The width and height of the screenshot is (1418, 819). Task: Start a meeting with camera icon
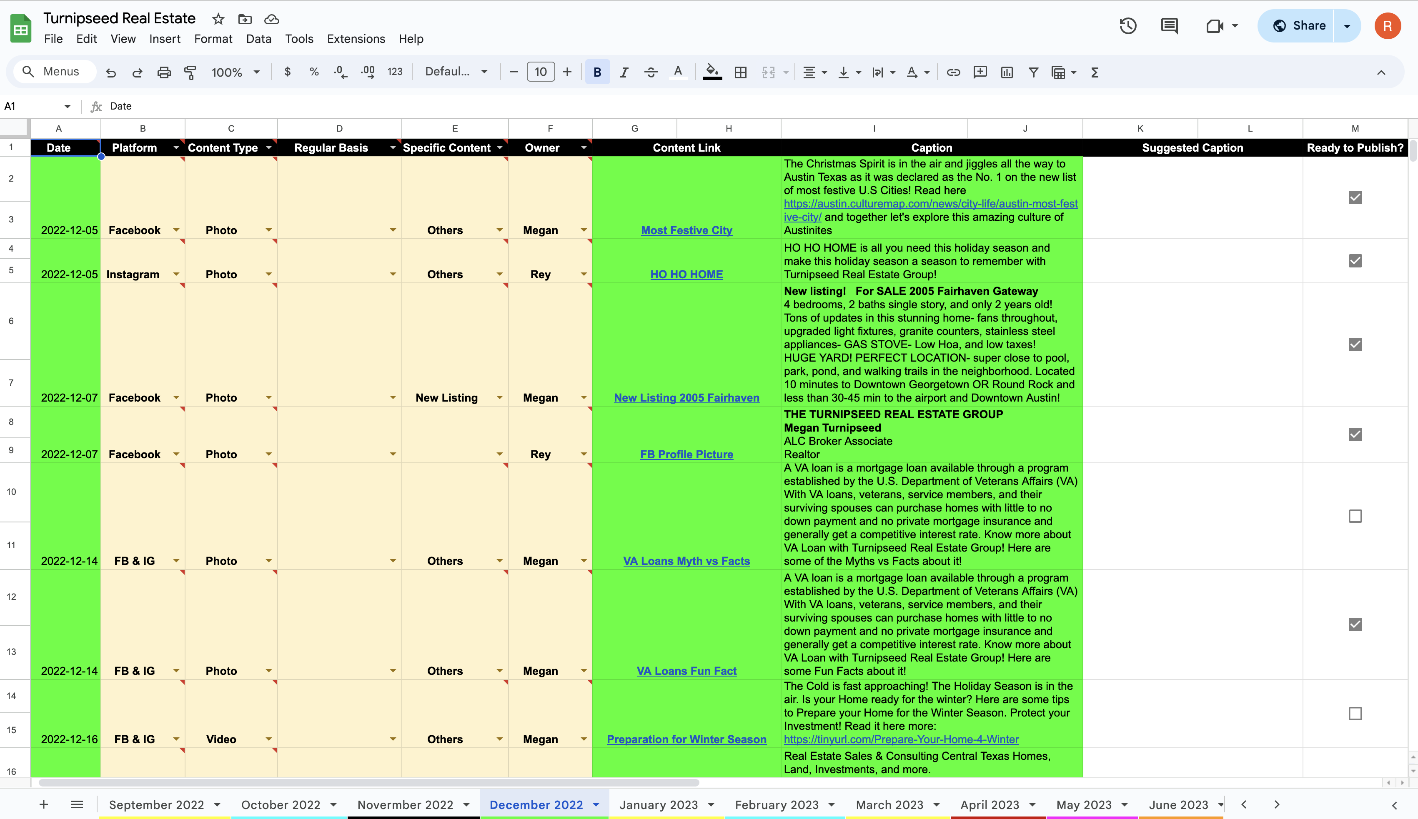[x=1215, y=26]
